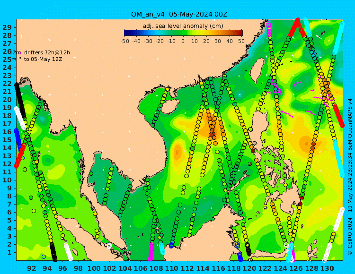
Task: Click longitude axis label "118"
Action: (234, 268)
